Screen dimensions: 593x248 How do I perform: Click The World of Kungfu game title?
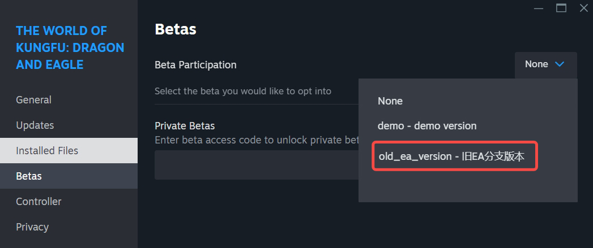(70, 47)
